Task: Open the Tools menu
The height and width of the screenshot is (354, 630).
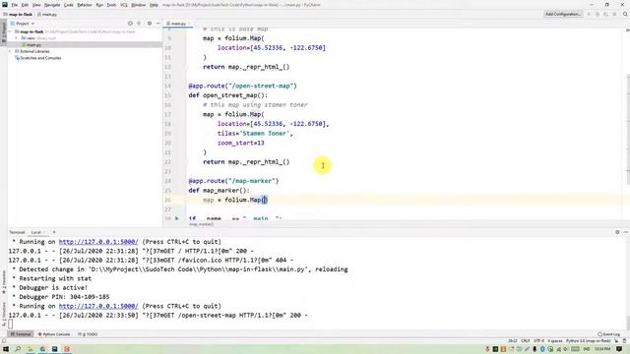Action: 111,5
